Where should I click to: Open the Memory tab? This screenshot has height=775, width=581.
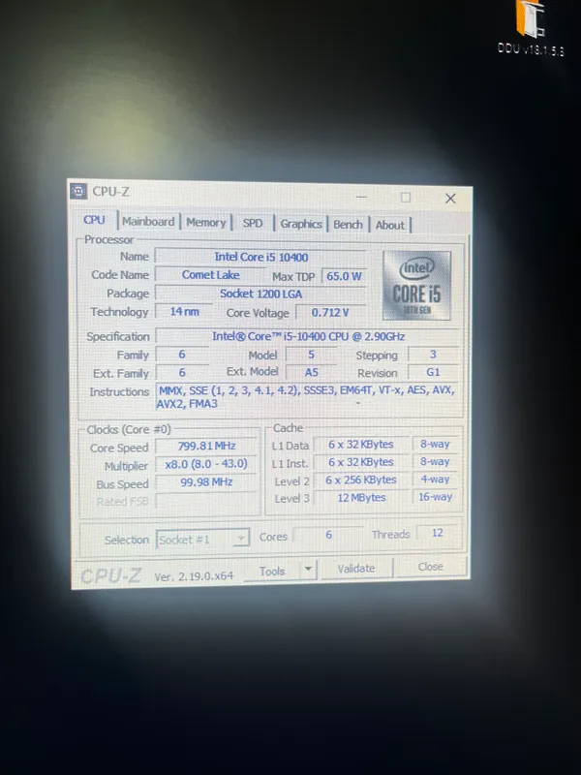click(205, 223)
